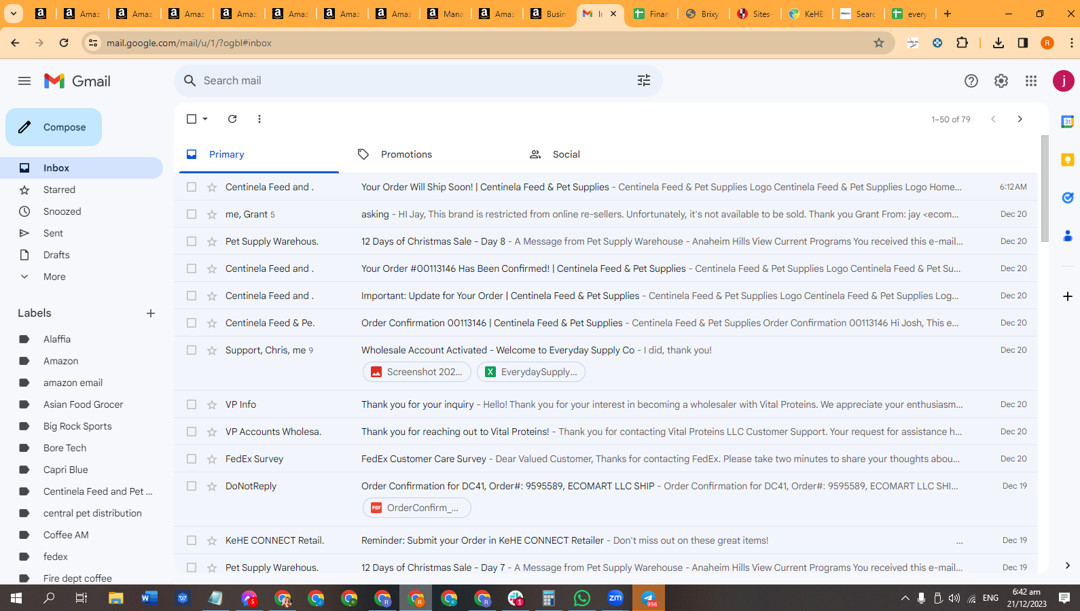This screenshot has height=611, width=1080.
Task: Open the Windows Start menu
Action: point(16,598)
